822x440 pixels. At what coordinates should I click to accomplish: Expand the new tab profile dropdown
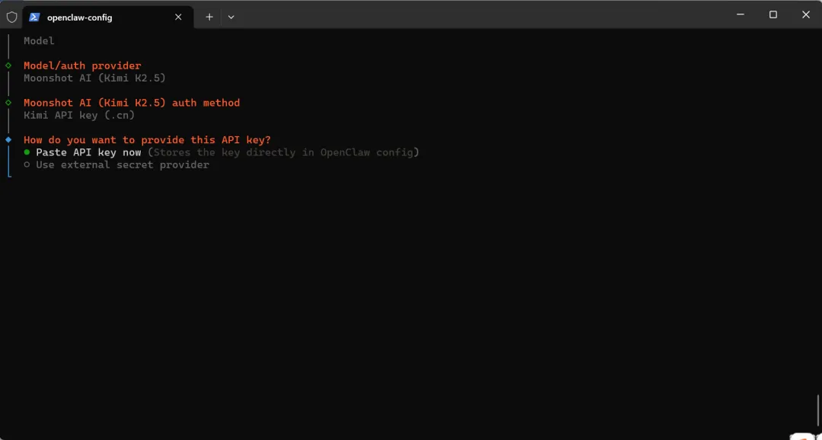231,18
